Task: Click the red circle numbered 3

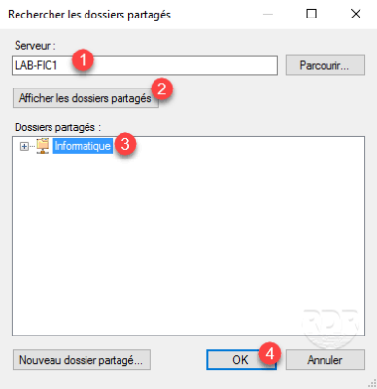Action: (125, 144)
